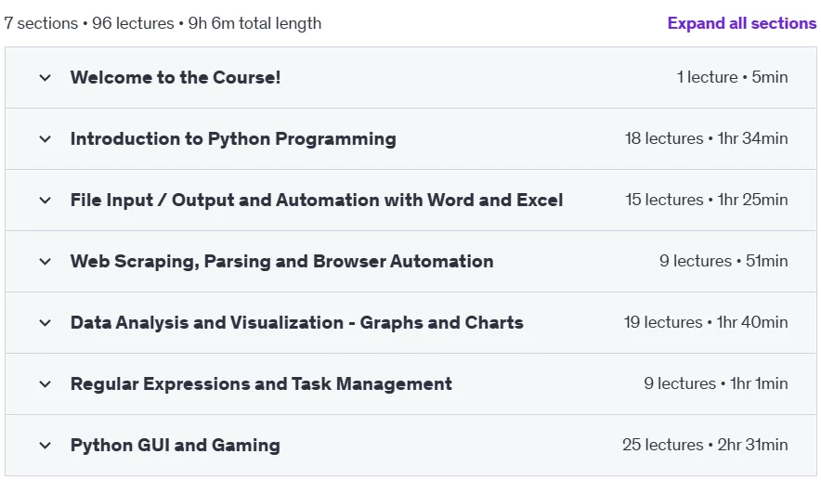Screen dimensions: 821x480
Task: Click the Expand all sections link
Action: point(741,23)
